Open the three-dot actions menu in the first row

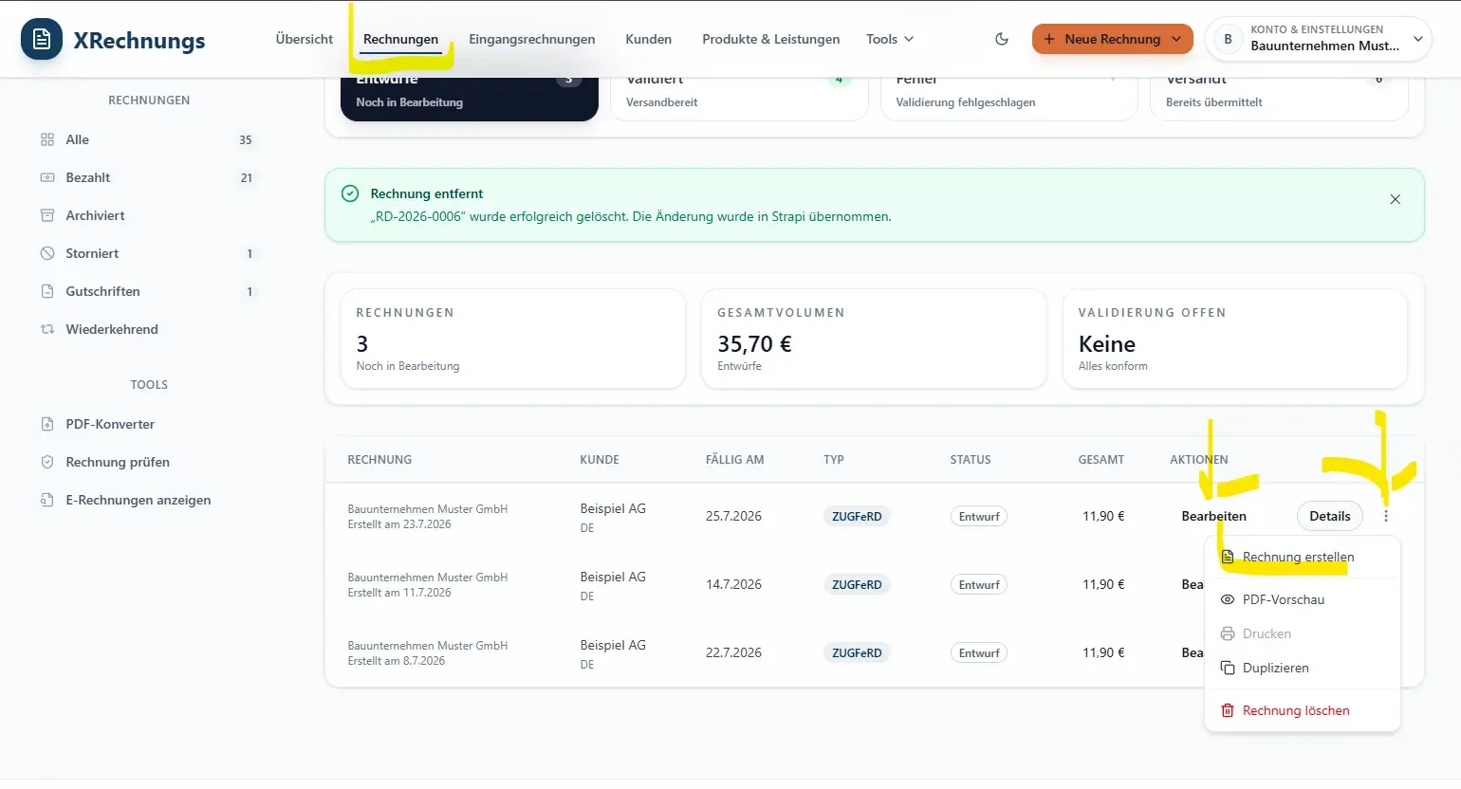1386,516
